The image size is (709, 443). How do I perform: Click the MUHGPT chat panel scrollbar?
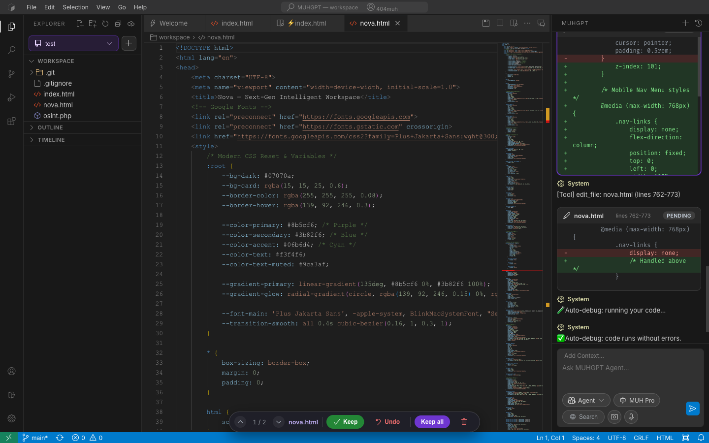[x=707, y=299]
